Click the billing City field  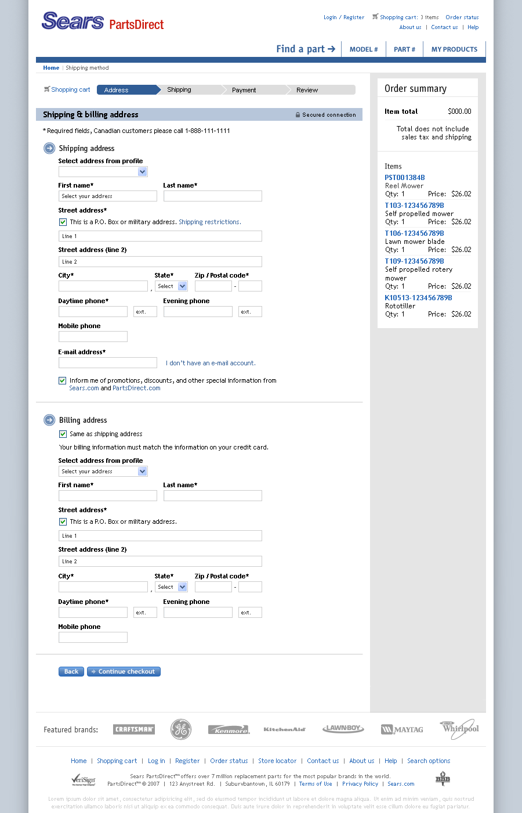click(x=103, y=587)
